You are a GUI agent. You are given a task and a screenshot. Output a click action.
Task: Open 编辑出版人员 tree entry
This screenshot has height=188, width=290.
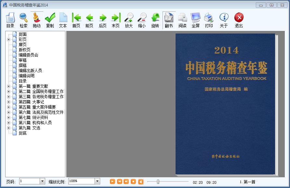[x=30, y=71]
